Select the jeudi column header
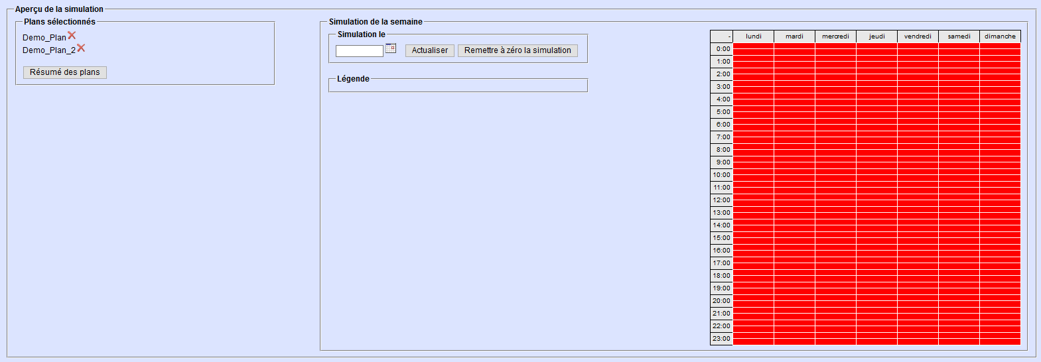This screenshot has width=1041, height=362. pos(877,36)
